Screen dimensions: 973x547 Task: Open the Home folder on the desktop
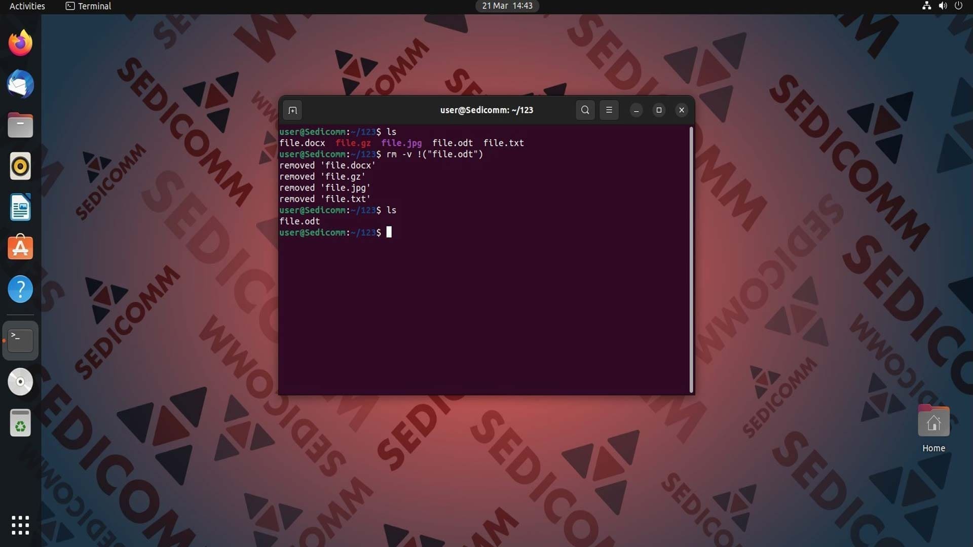[x=933, y=428]
